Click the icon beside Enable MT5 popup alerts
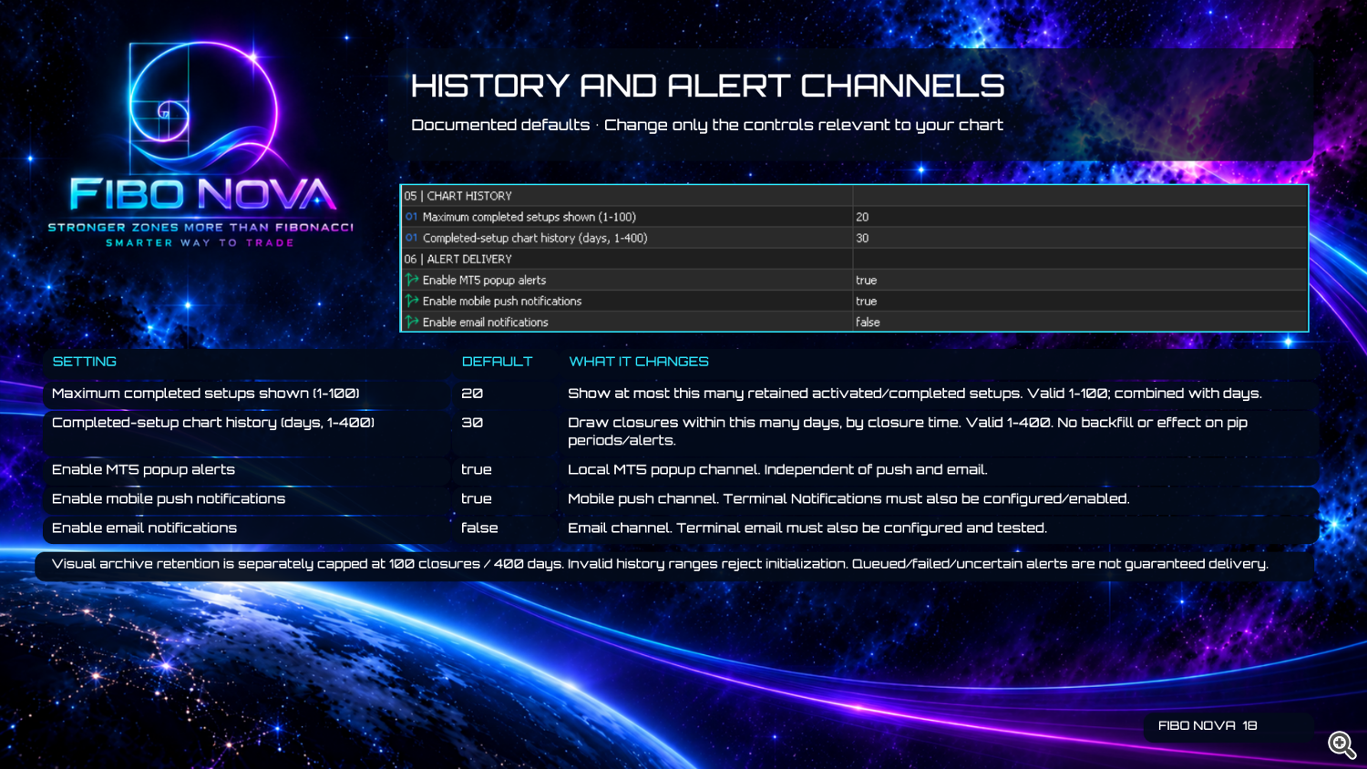Screen dimensions: 1367x769 412,280
